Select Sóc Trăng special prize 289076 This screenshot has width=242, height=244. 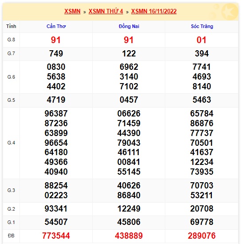[x=202, y=236]
